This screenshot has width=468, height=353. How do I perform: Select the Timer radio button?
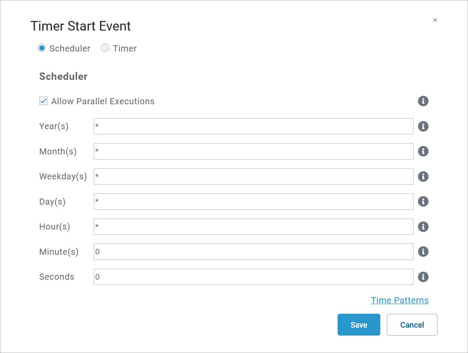[x=105, y=48]
